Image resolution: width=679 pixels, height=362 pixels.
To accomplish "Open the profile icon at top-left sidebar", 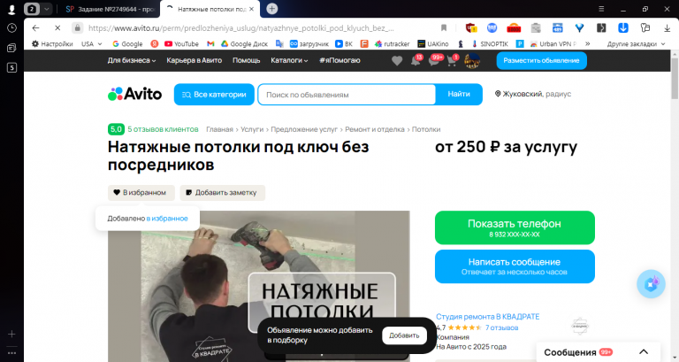I will click(11, 9).
